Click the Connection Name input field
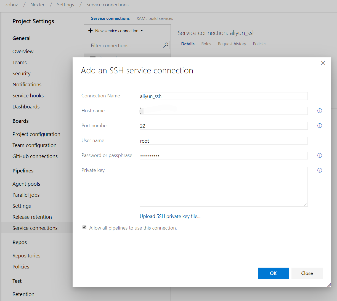This screenshot has height=301, width=337. click(224, 96)
